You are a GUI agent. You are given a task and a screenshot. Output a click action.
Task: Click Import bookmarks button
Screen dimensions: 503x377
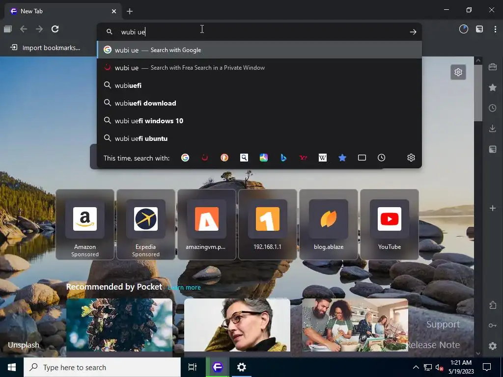pyautogui.click(x=45, y=48)
